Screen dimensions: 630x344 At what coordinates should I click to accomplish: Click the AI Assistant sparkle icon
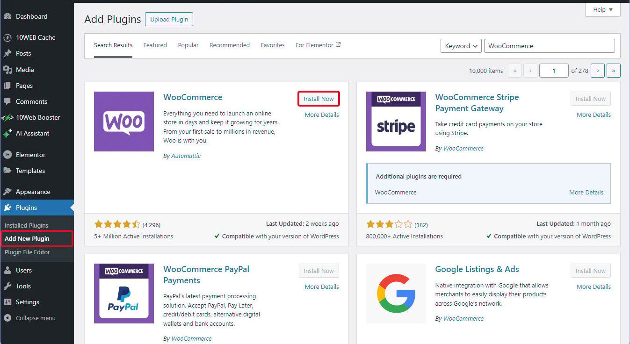coord(7,133)
